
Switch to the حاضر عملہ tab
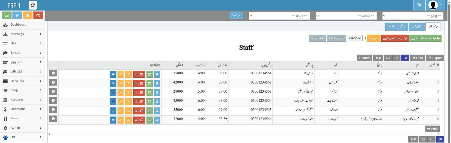point(433,26)
